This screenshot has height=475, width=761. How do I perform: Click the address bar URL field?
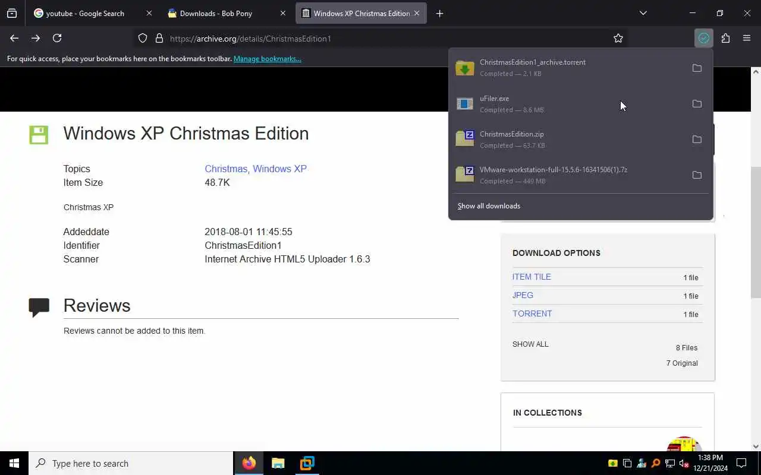tap(380, 39)
